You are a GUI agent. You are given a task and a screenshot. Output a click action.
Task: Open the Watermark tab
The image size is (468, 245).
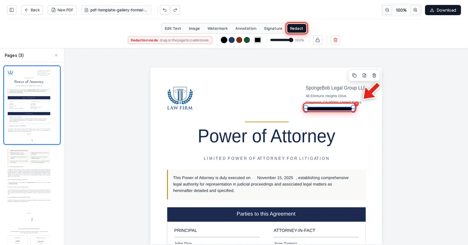click(x=217, y=28)
